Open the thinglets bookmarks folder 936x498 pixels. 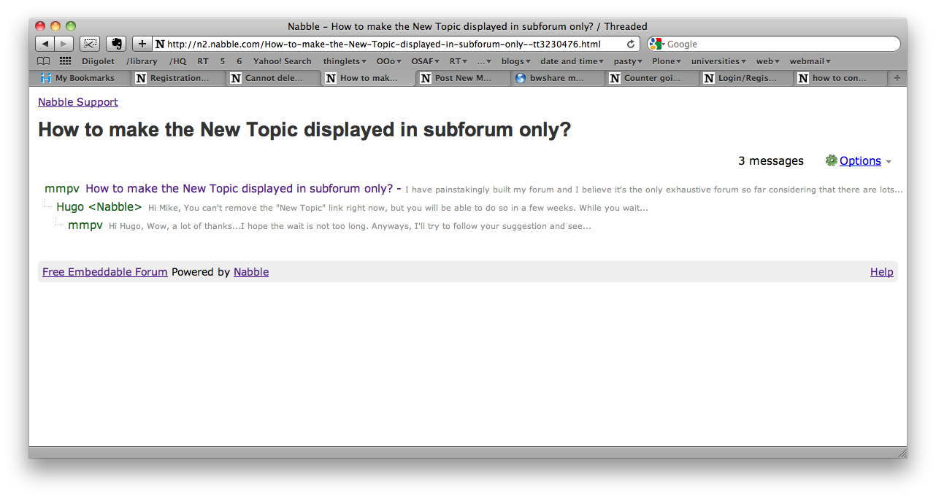tap(345, 61)
